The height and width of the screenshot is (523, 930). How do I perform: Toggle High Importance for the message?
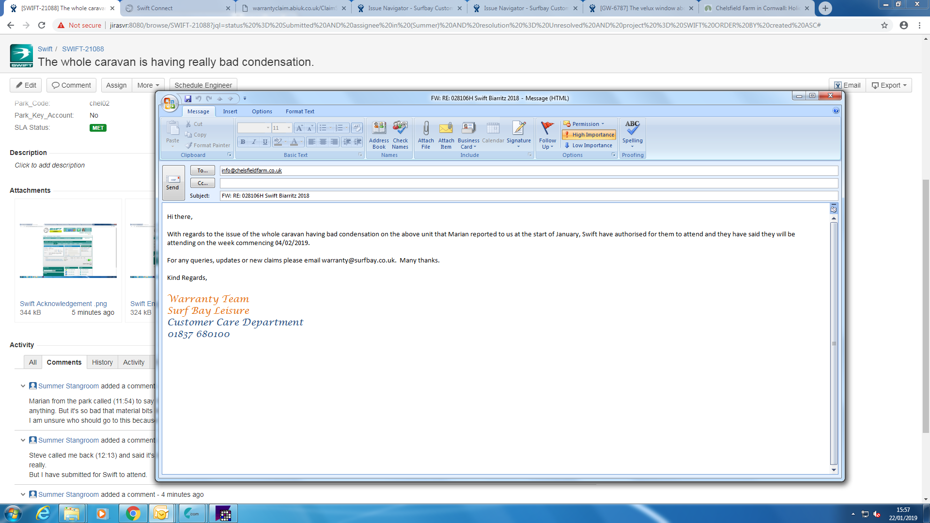coord(589,135)
